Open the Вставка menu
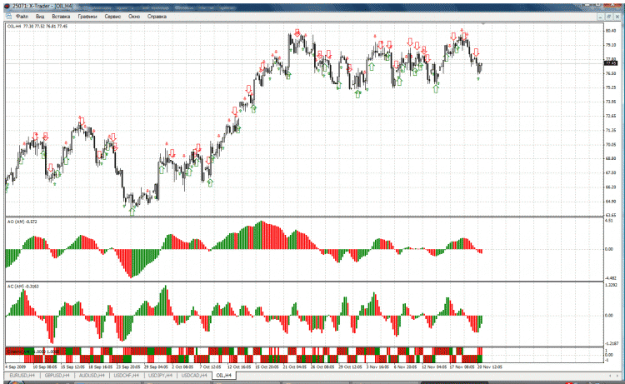The image size is (625, 384). [x=61, y=16]
